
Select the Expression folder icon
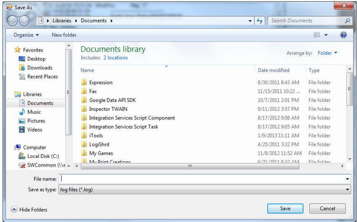[84, 82]
